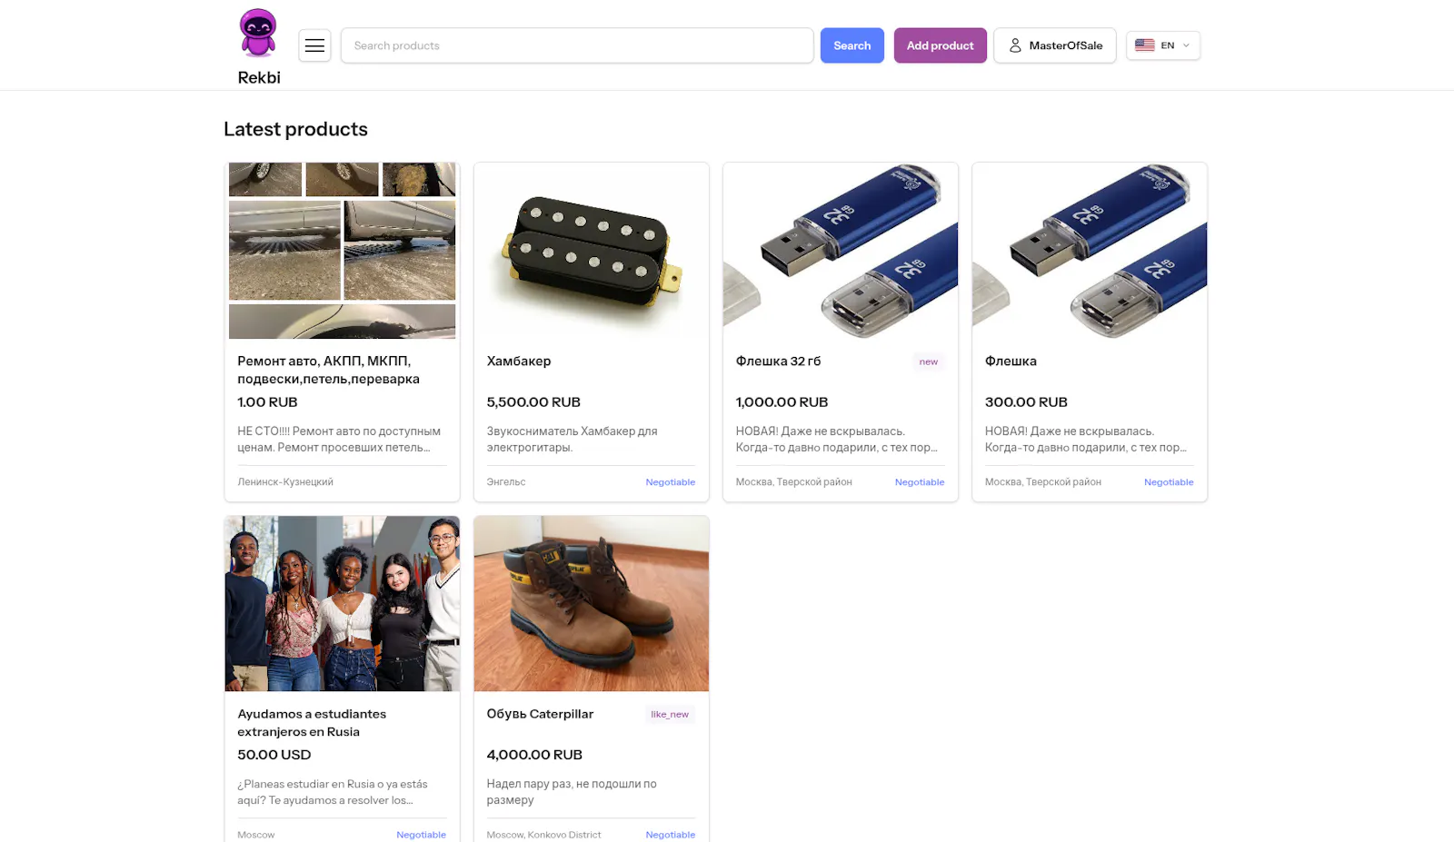
Task: Click the НЕ СТО!!!! Ремонт авто description
Action: (339, 440)
